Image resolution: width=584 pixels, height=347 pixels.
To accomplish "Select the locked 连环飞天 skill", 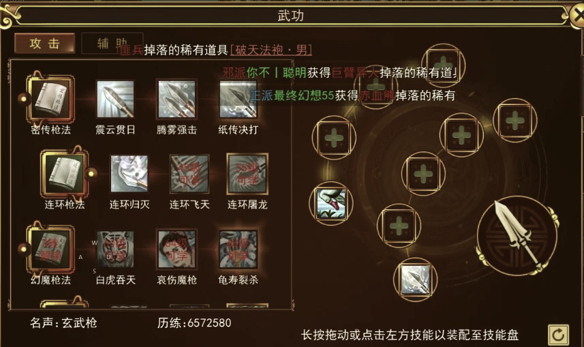I will point(189,174).
